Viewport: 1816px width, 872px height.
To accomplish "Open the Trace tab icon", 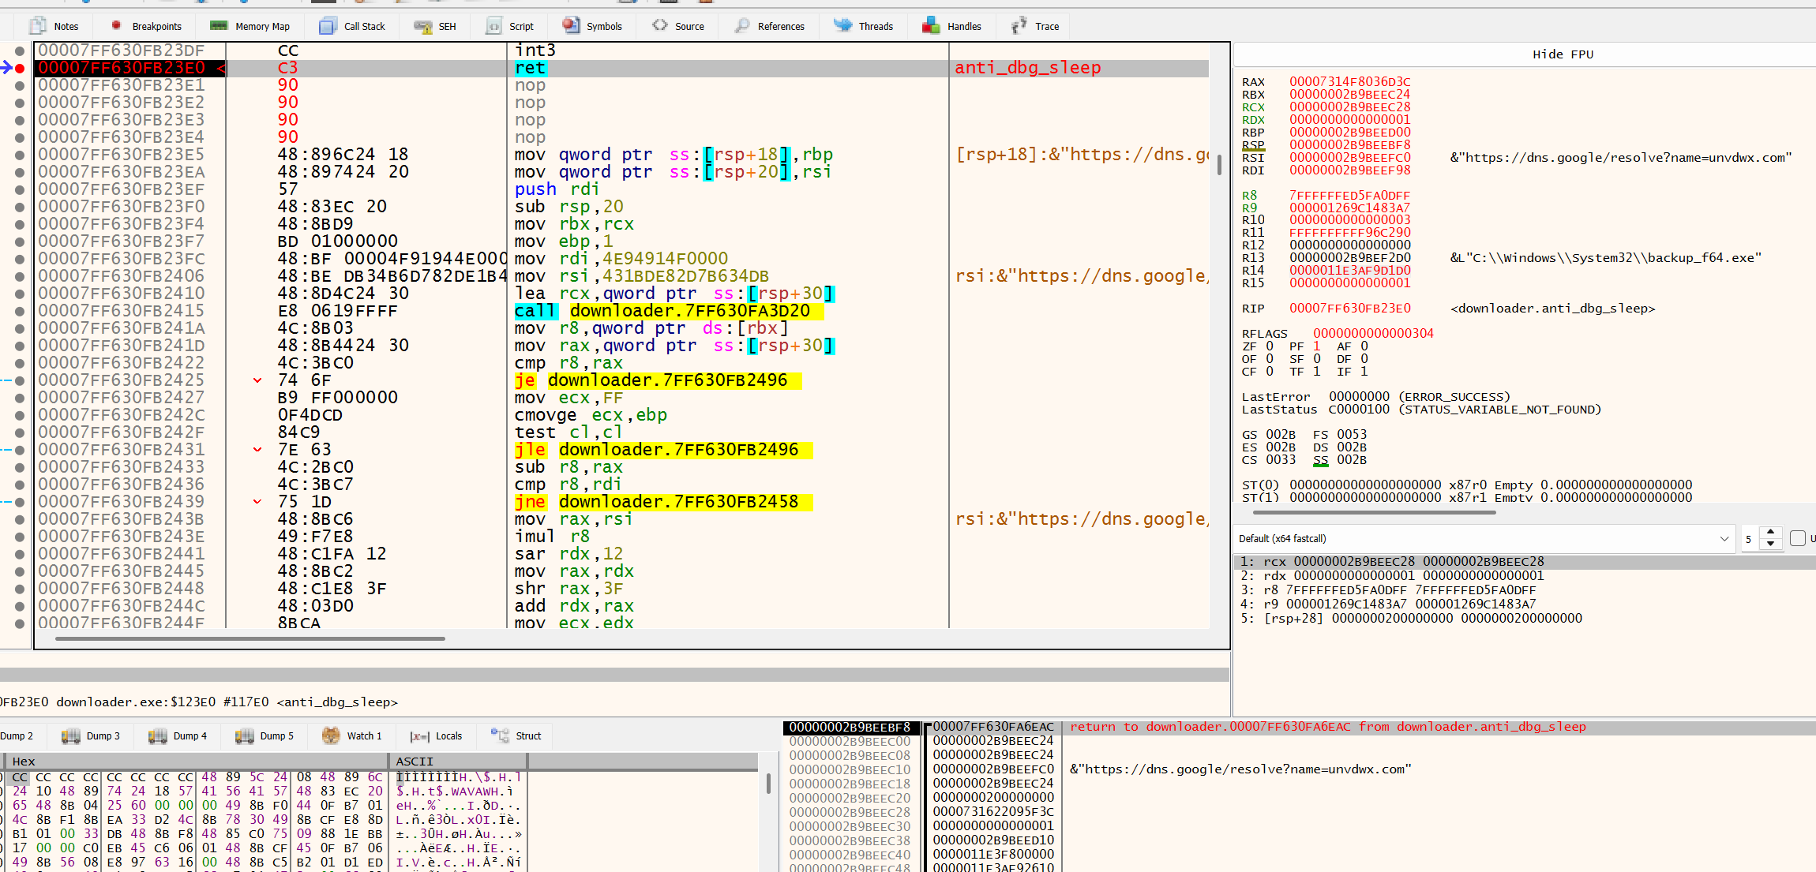I will tap(1019, 26).
